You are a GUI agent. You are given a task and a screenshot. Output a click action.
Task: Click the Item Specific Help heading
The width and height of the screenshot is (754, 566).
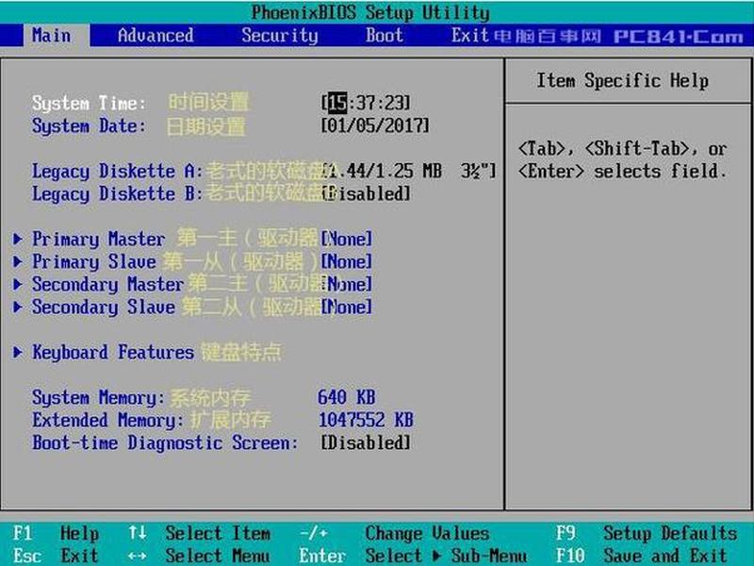tap(623, 80)
